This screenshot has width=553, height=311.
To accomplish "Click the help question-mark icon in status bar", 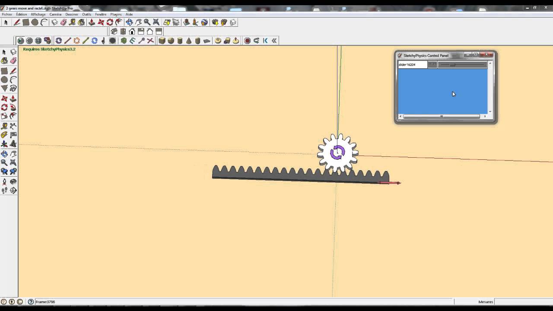I will pyautogui.click(x=31, y=301).
